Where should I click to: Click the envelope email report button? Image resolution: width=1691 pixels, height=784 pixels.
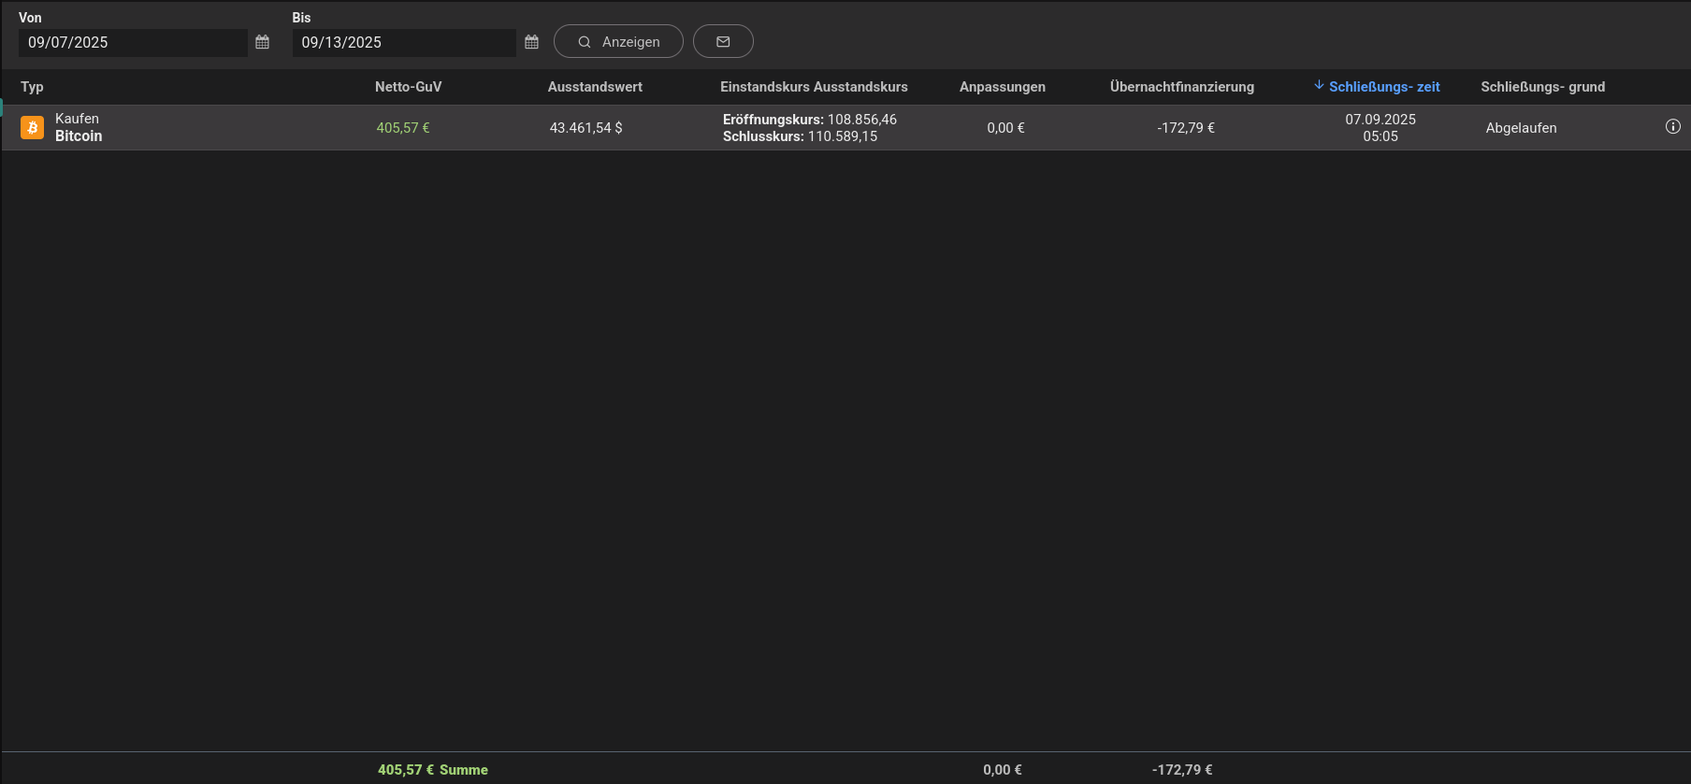[x=723, y=41]
